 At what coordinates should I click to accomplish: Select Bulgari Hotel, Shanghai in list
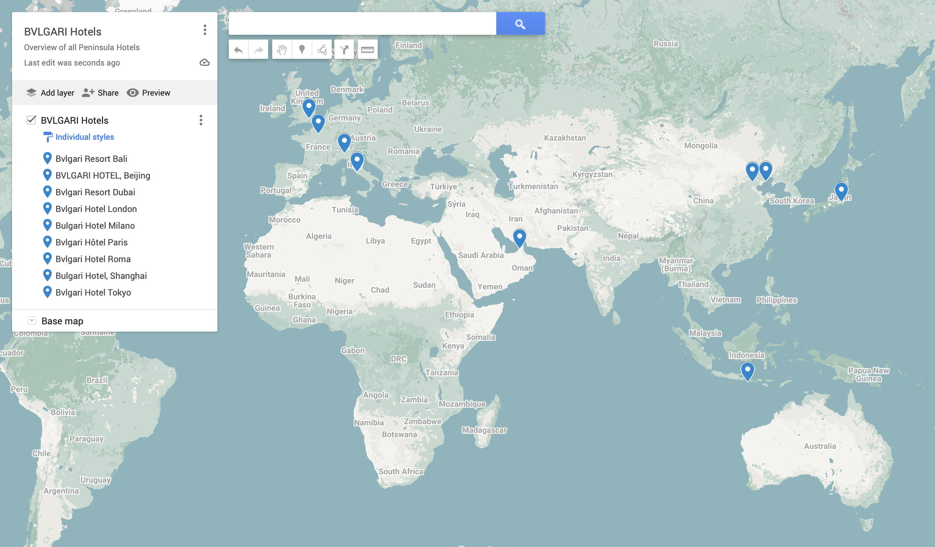(101, 276)
